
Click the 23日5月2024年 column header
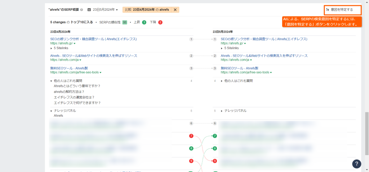click(223, 32)
